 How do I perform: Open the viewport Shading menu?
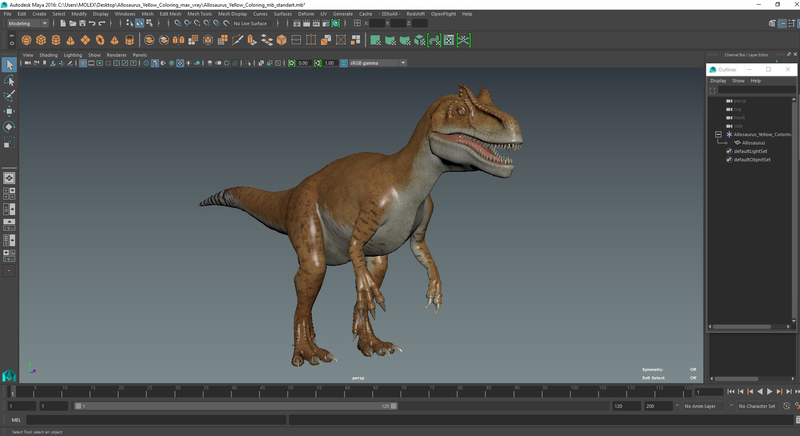[x=48, y=55]
